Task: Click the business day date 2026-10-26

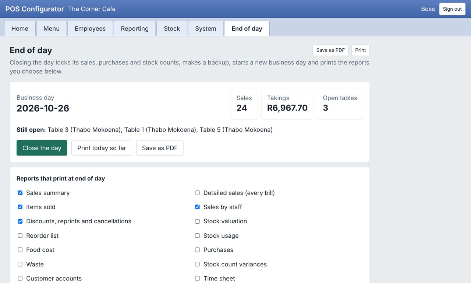Action: pyautogui.click(x=43, y=108)
